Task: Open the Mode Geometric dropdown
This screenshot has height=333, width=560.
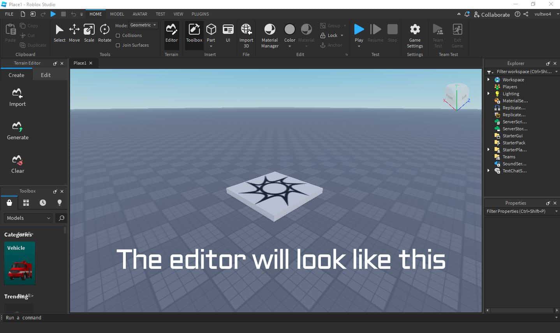Action: coord(143,25)
